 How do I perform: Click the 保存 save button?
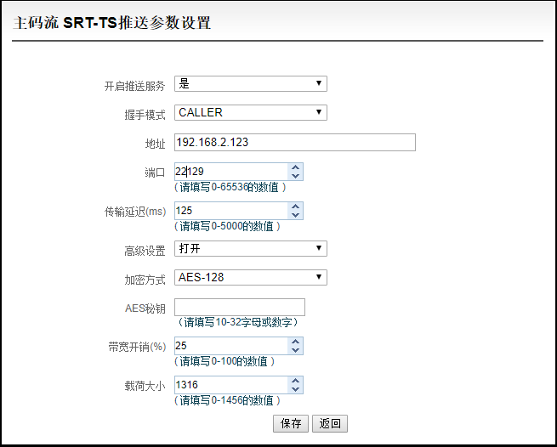click(x=291, y=423)
